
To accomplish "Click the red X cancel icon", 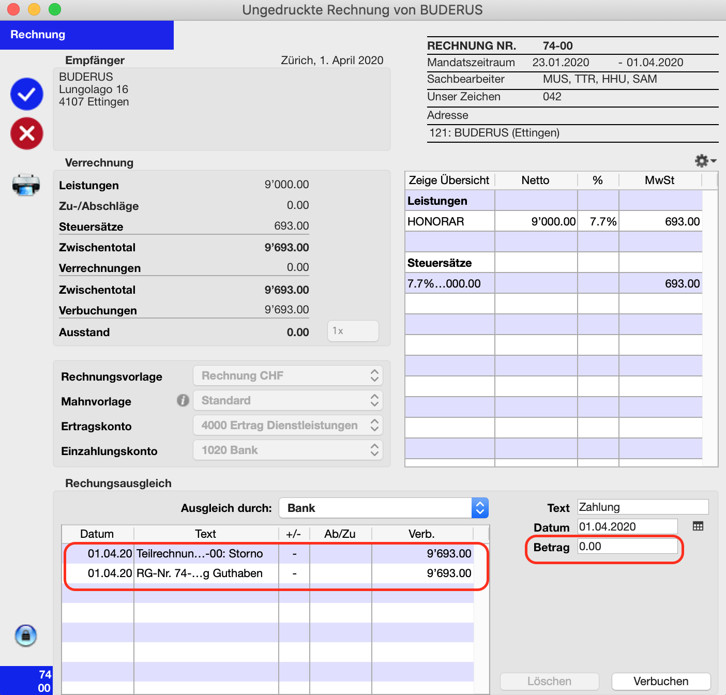I will click(27, 133).
